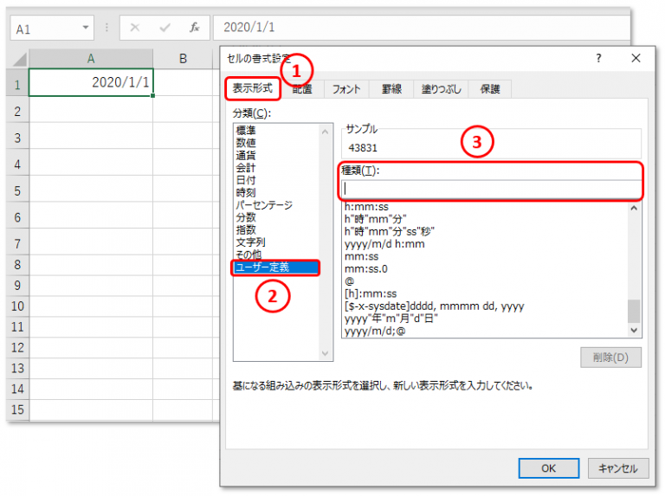Click the キャンセル button
The image size is (665, 496).
click(x=617, y=468)
